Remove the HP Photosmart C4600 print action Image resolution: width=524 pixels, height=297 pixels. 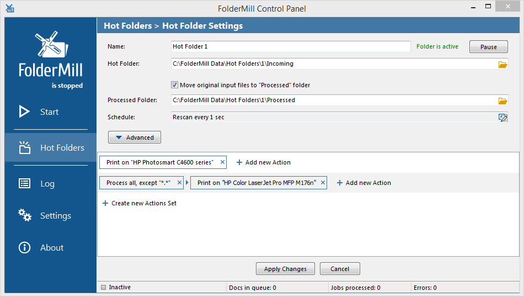tap(222, 162)
